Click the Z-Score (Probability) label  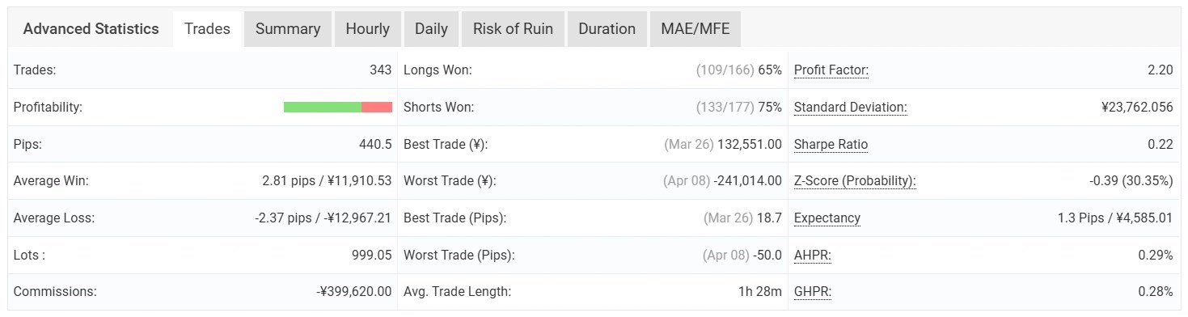tap(855, 181)
